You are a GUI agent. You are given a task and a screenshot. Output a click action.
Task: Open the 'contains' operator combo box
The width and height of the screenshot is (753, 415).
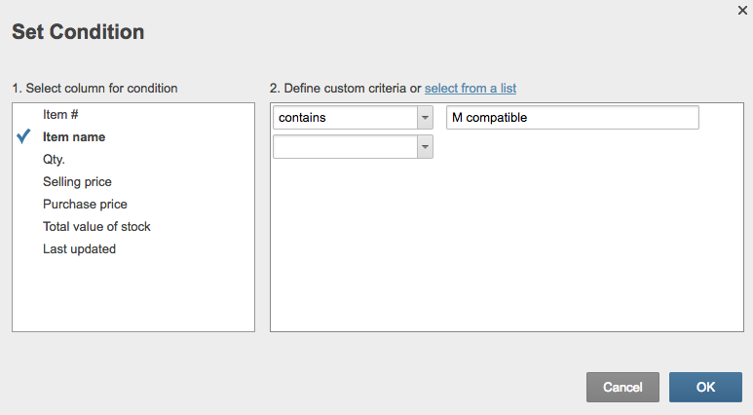click(345, 118)
